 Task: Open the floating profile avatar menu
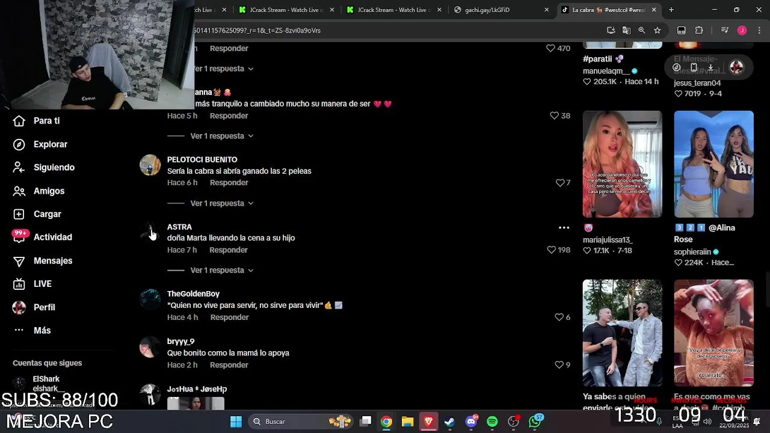[x=736, y=67]
